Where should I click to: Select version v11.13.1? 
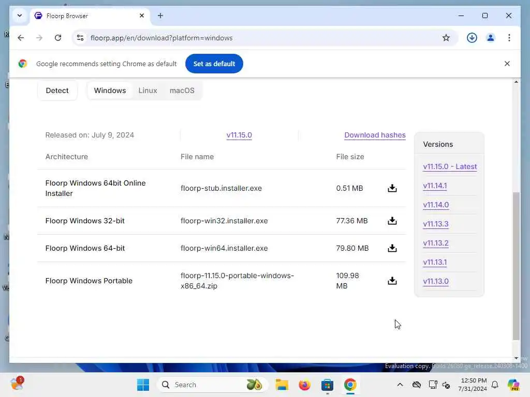435,262
